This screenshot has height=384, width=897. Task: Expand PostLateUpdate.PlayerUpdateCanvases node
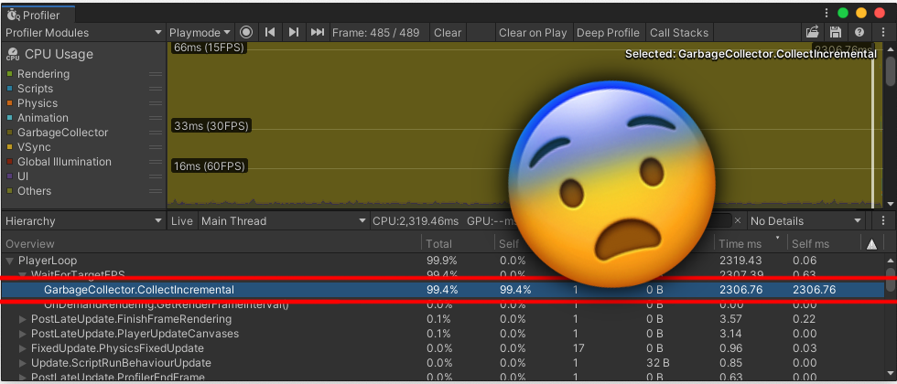(x=23, y=334)
